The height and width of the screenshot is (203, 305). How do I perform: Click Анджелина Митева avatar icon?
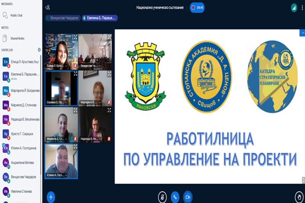click(6, 163)
